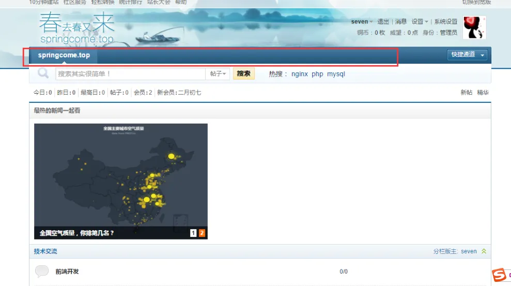Open the user avatar image

(x=474, y=27)
